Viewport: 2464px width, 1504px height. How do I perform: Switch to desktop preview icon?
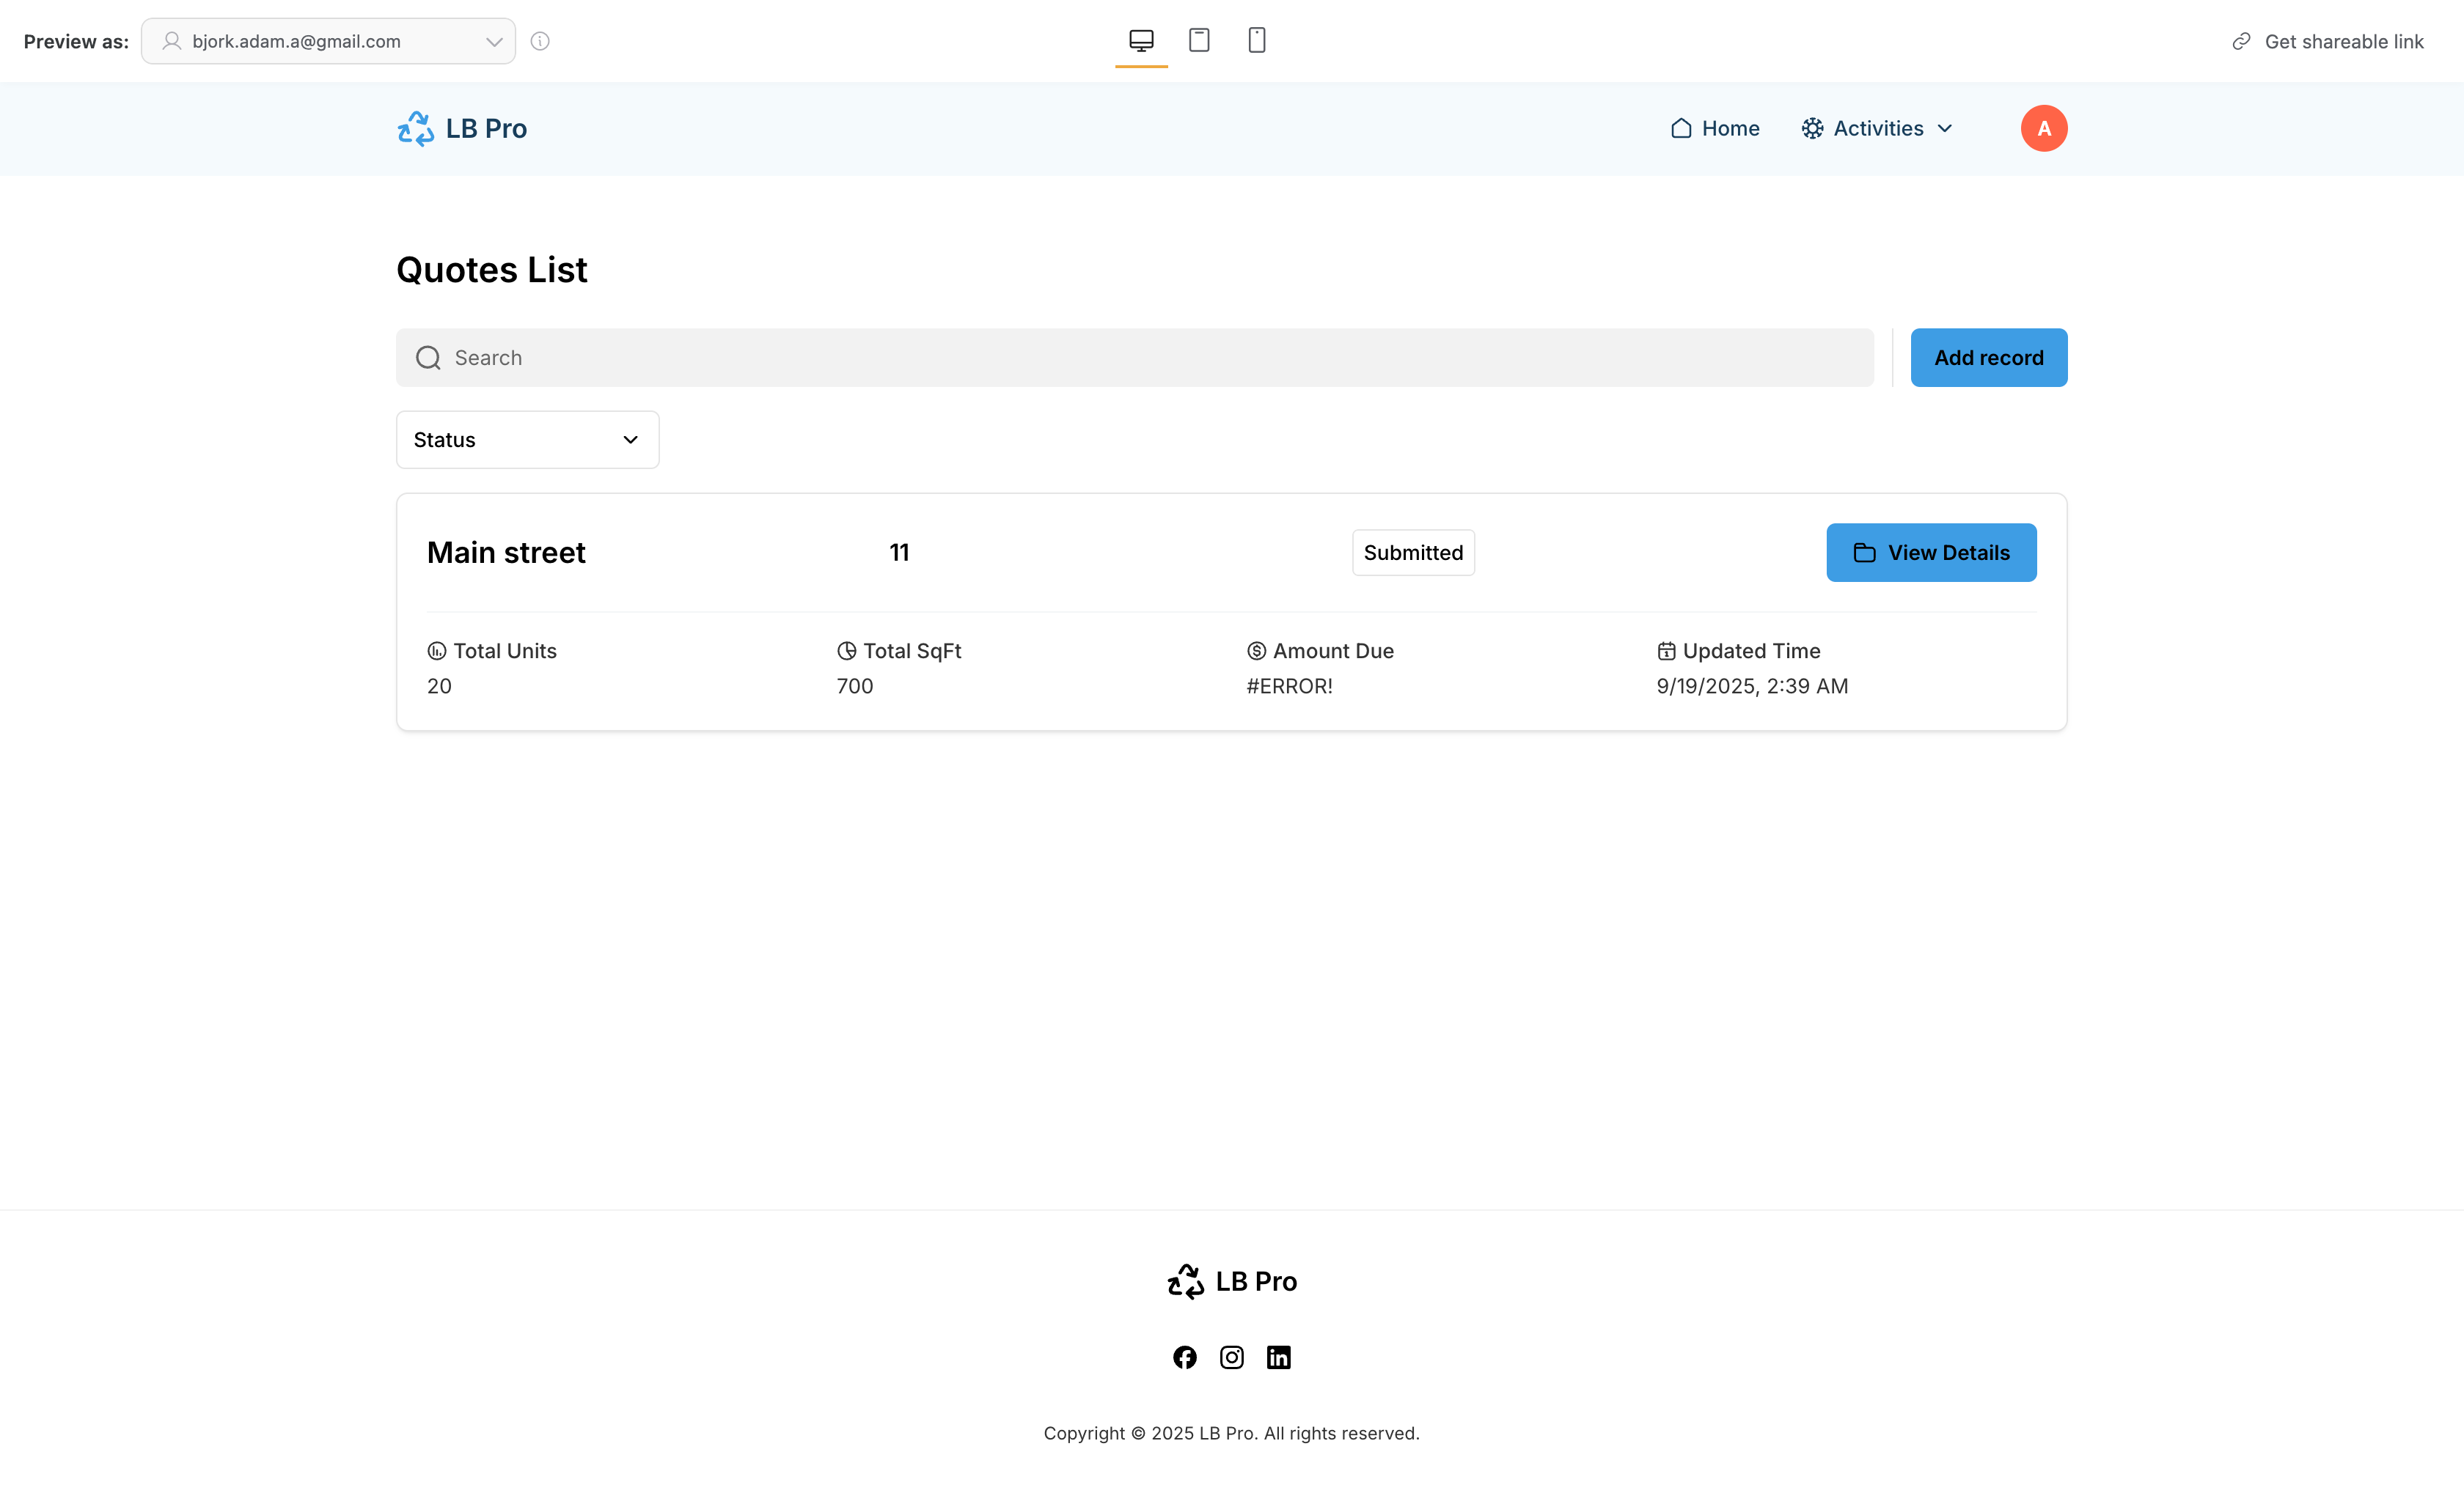1141,40
